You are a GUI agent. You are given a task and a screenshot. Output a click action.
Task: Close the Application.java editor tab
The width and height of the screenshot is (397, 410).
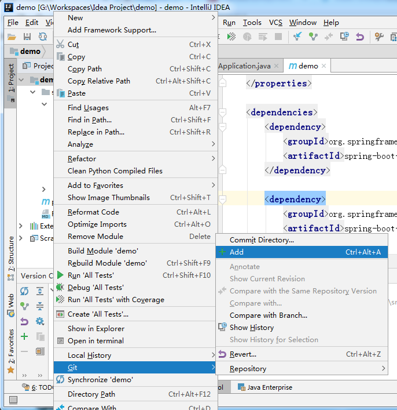click(276, 66)
